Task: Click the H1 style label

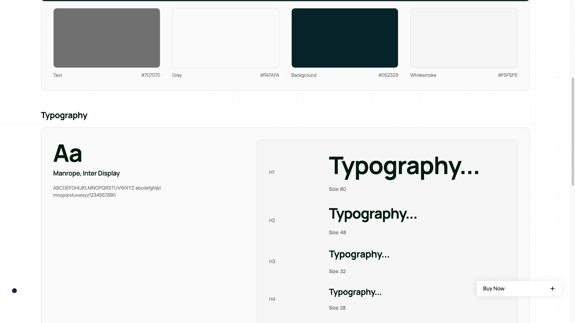Action: [272, 172]
